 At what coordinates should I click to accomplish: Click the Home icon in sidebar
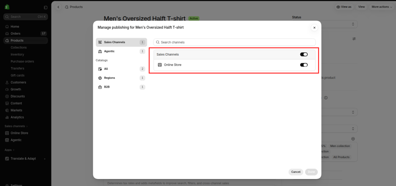[x=7, y=27]
